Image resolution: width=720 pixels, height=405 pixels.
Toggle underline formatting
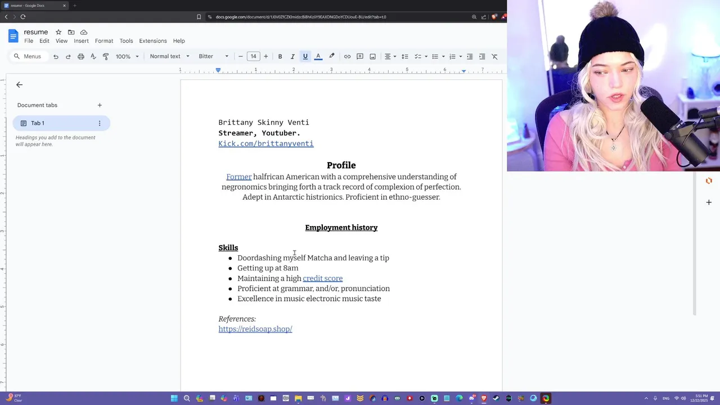(305, 56)
